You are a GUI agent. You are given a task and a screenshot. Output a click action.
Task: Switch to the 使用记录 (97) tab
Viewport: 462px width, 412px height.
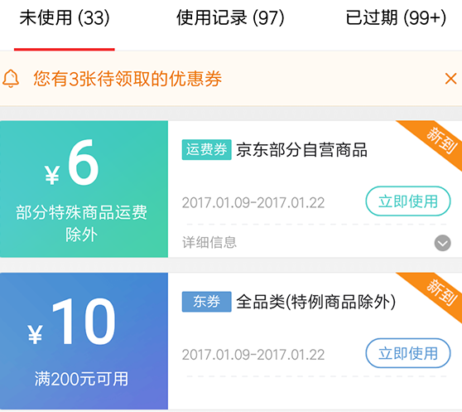(230, 17)
